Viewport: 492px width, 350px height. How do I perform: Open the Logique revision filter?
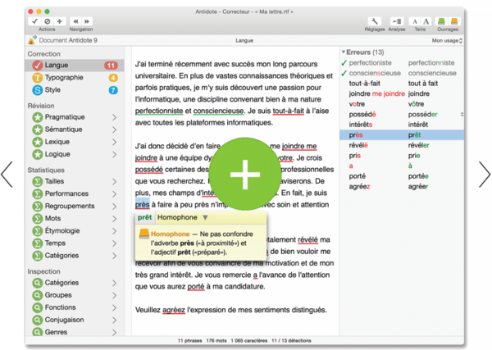[x=75, y=154]
